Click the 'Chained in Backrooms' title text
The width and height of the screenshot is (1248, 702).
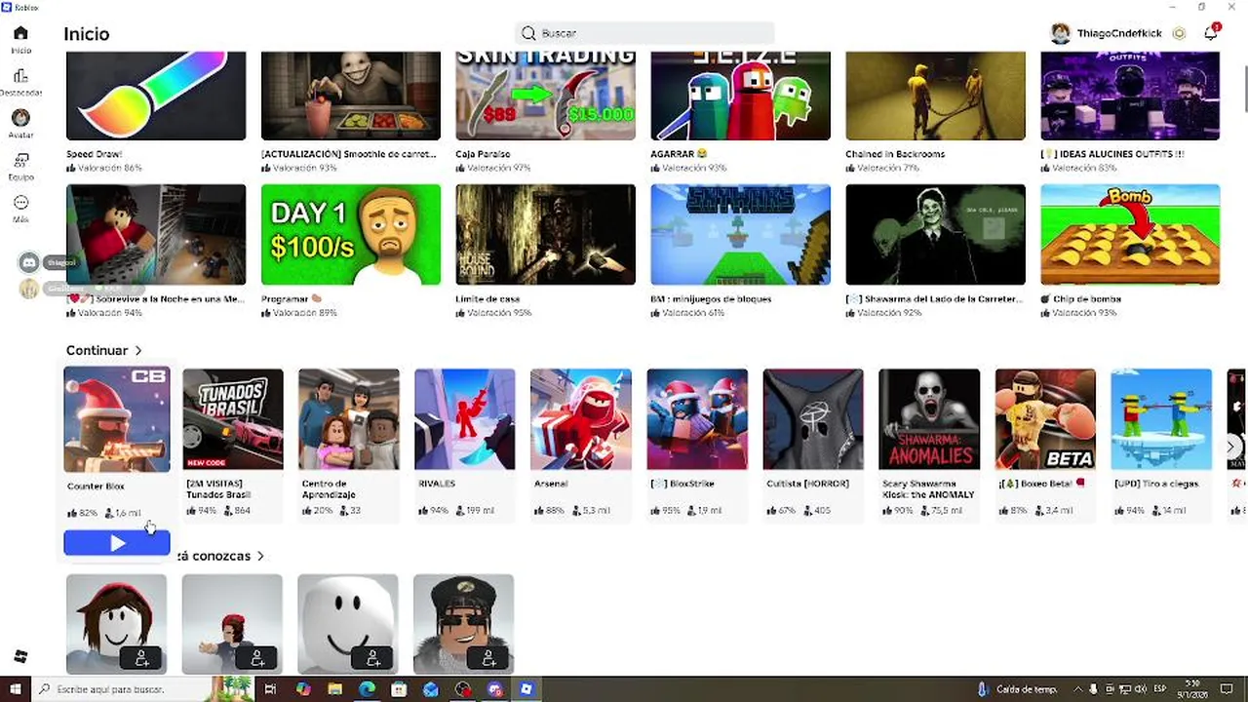click(895, 154)
